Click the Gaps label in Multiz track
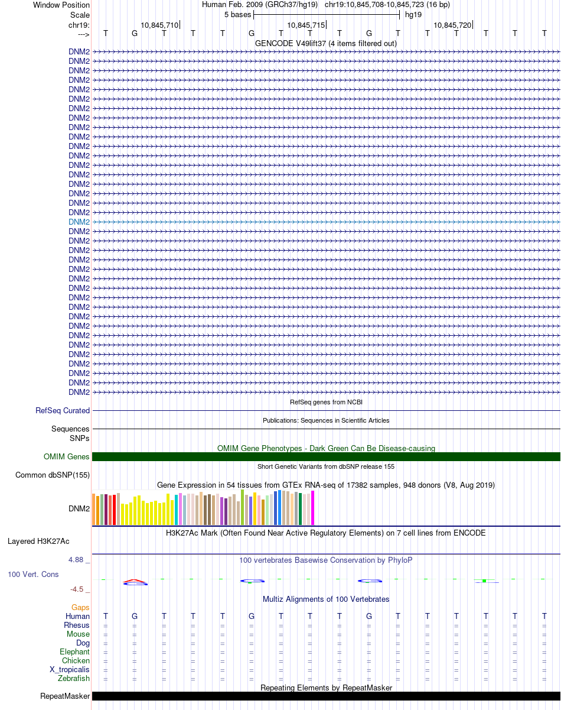The width and height of the screenshot is (561, 710). click(80, 607)
